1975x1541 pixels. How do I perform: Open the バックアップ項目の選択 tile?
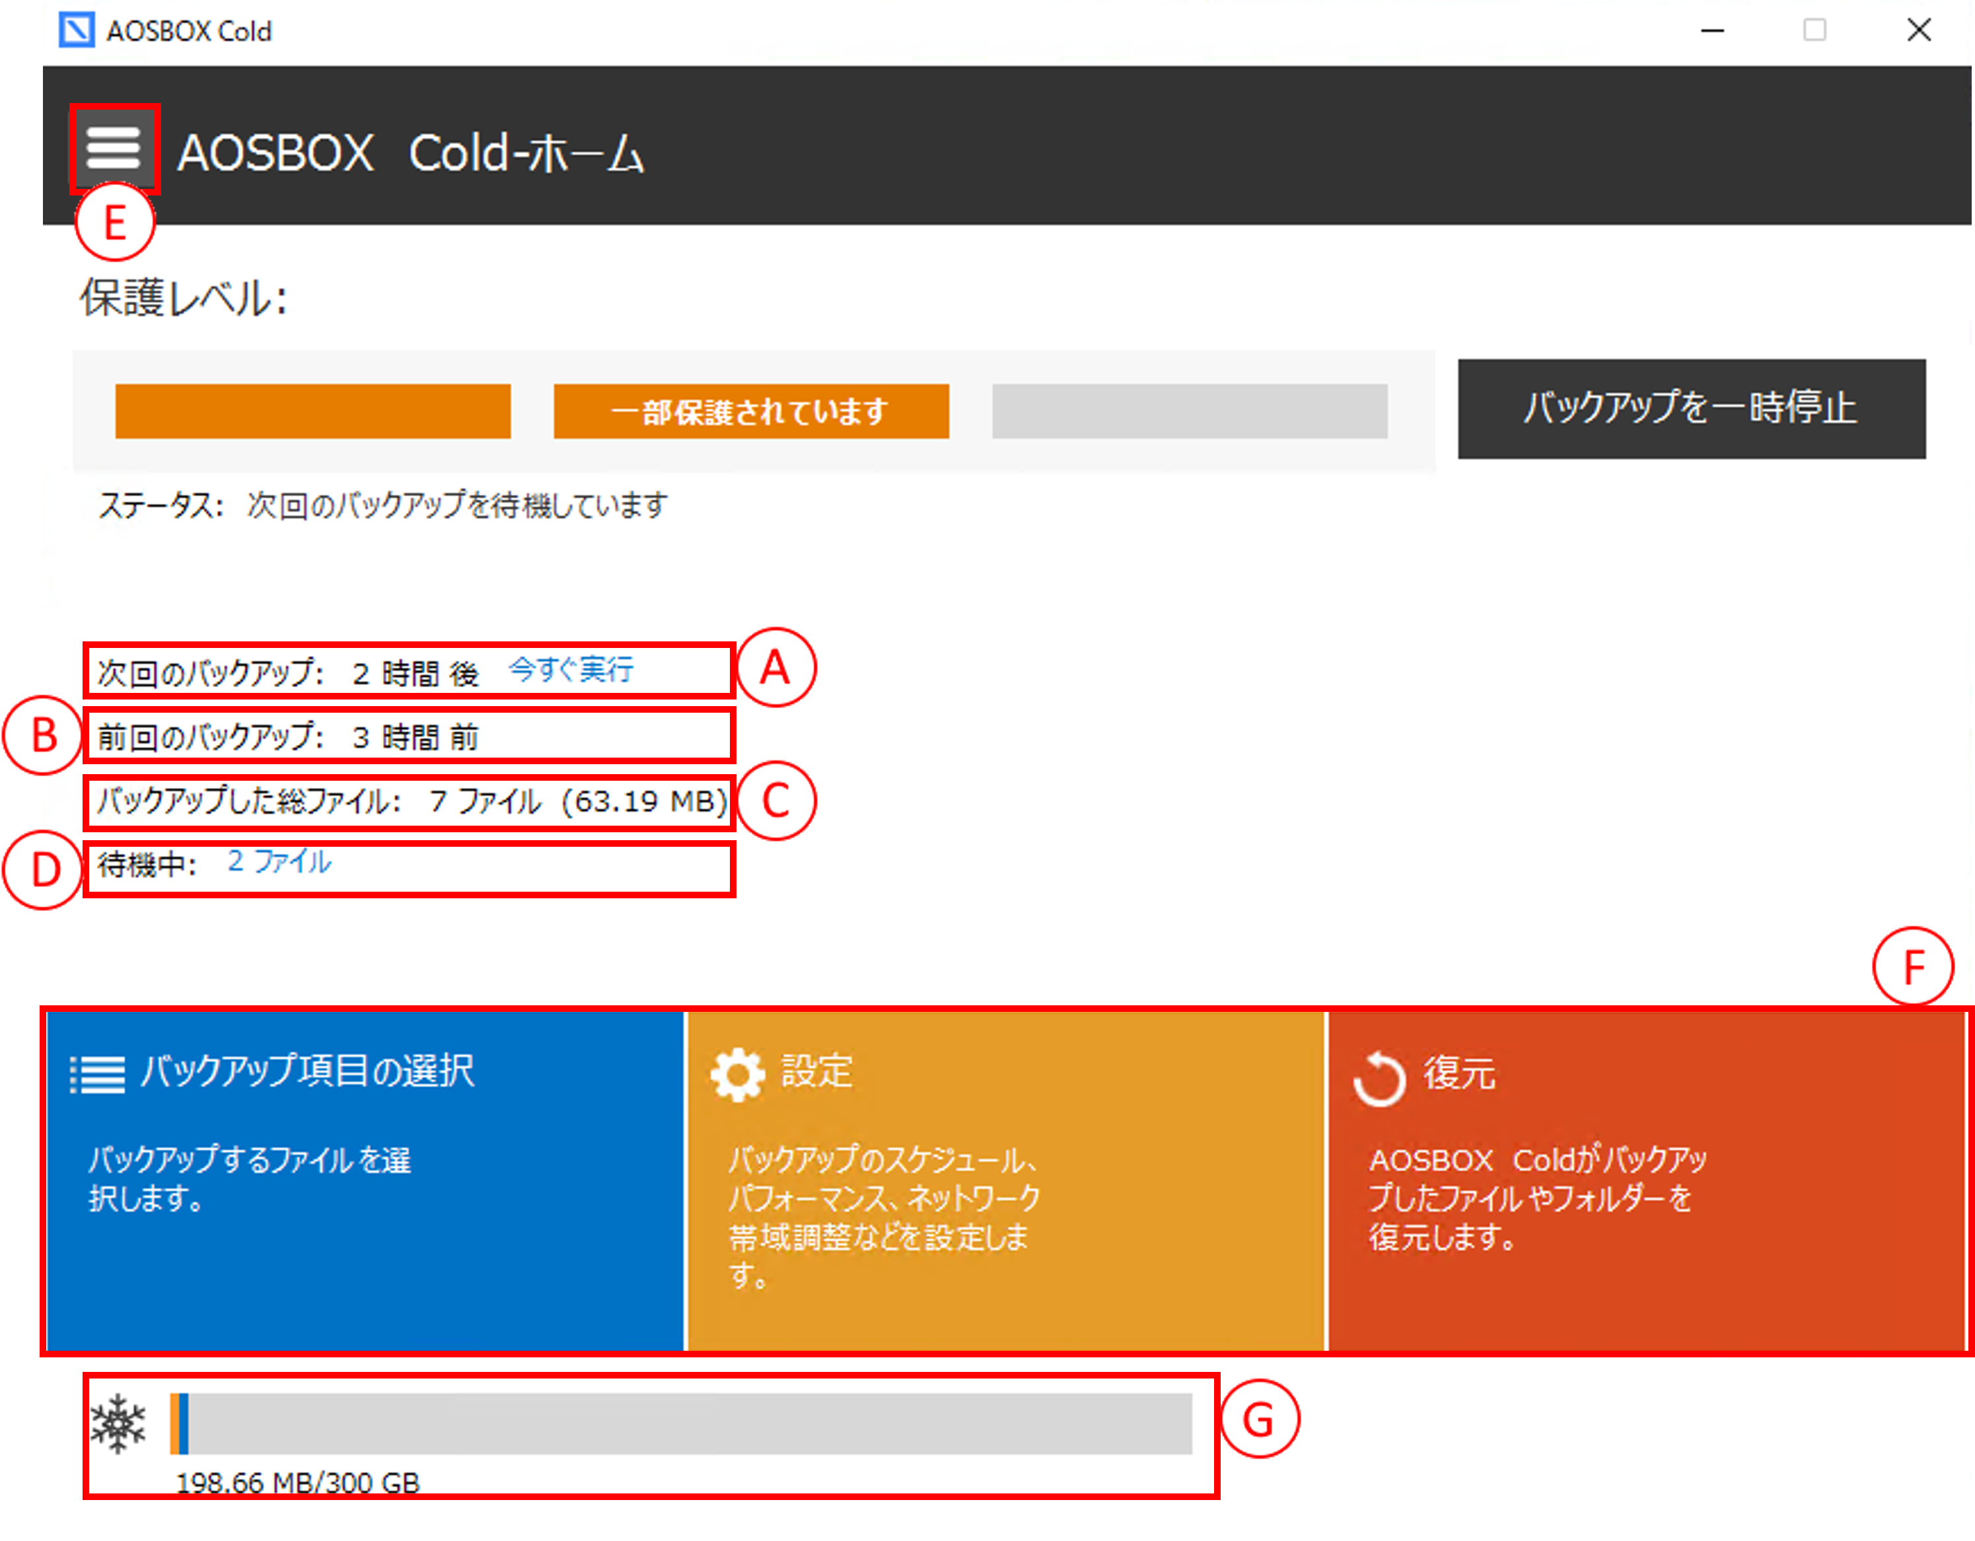(365, 1180)
